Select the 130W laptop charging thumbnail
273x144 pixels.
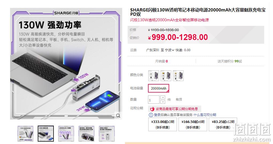46,134
